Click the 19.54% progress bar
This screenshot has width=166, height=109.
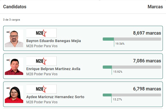(x=132, y=39)
